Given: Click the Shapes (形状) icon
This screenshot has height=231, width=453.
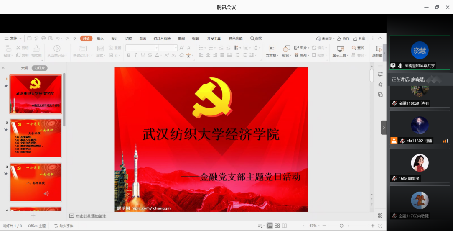Looking at the screenshot, I should pos(286,51).
